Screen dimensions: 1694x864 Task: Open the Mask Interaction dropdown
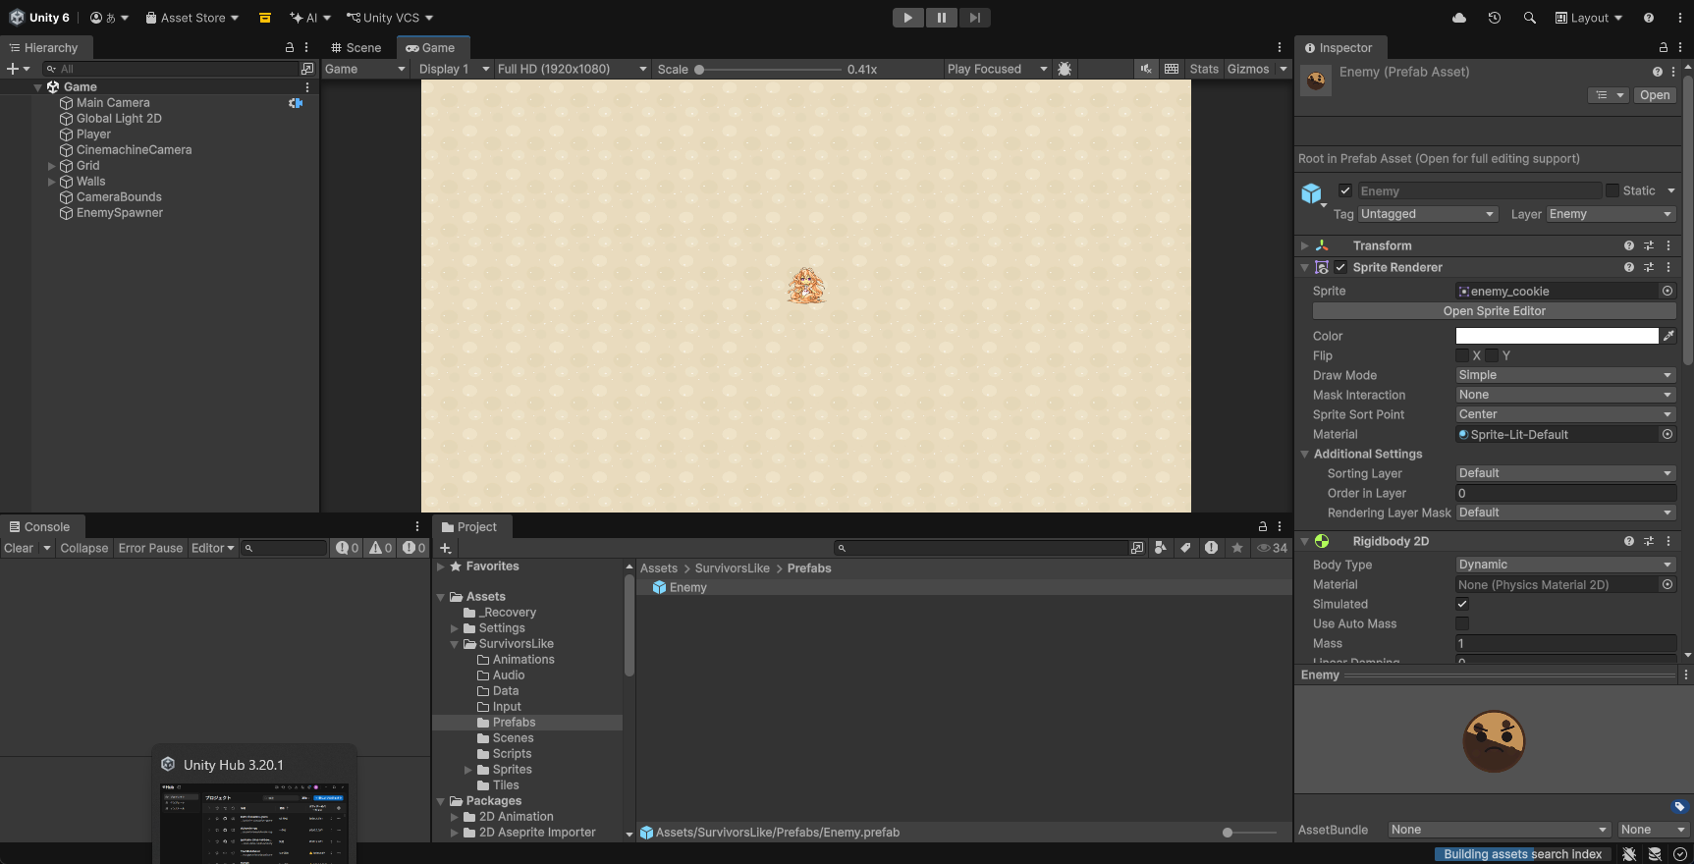pos(1565,395)
